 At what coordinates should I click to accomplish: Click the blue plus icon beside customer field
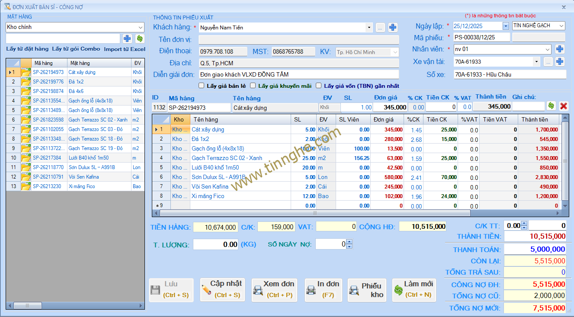point(393,28)
